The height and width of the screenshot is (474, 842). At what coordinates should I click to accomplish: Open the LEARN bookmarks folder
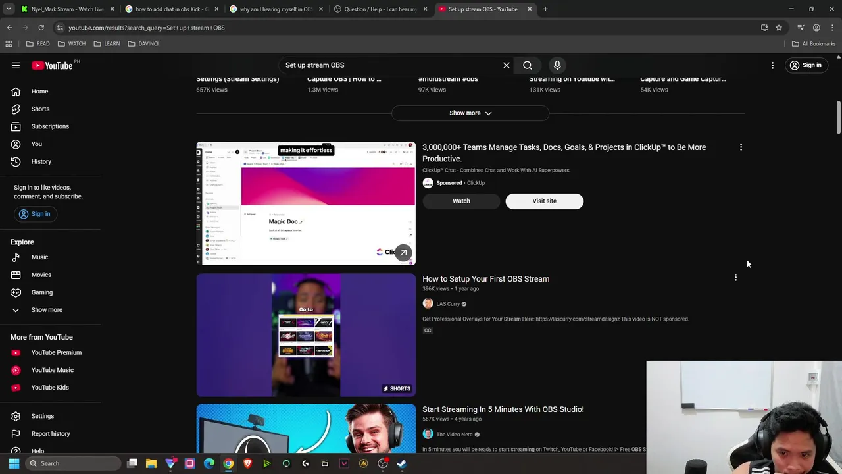pyautogui.click(x=107, y=43)
